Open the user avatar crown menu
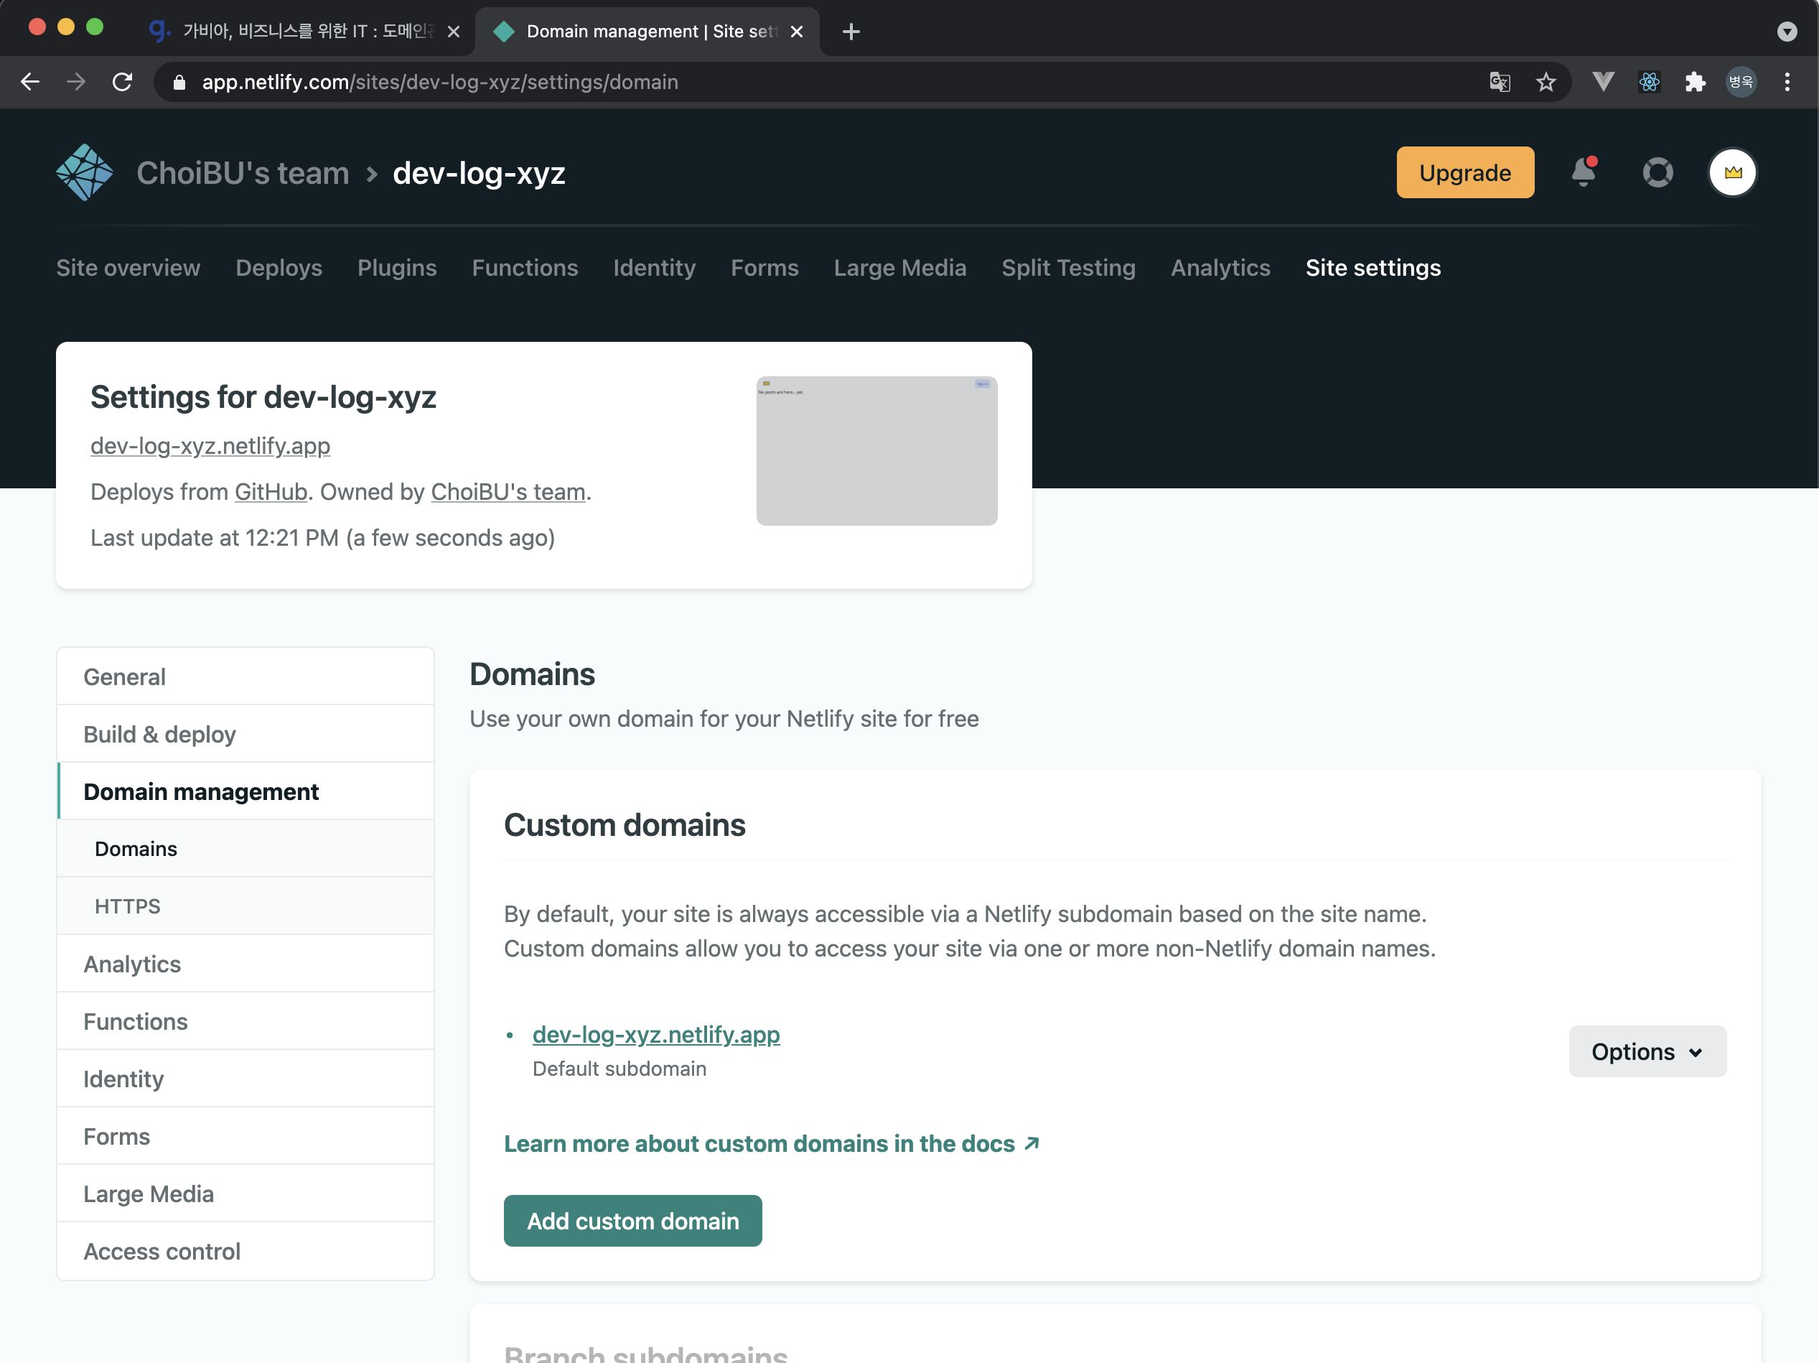Image resolution: width=1819 pixels, height=1363 pixels. [1733, 173]
